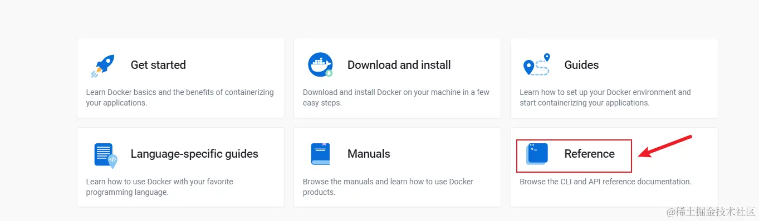
Task: Click text 'Learn how to use Docker with your favorite'
Action: tap(160, 182)
